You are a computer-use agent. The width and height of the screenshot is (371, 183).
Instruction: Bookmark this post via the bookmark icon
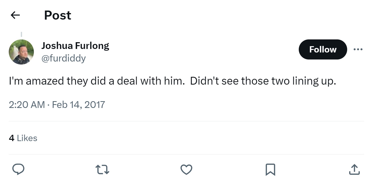point(270,169)
